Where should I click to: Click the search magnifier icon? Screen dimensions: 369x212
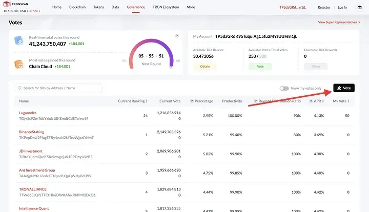20,88
